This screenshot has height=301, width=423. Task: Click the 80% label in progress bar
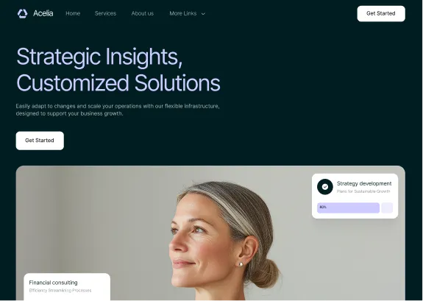323,207
